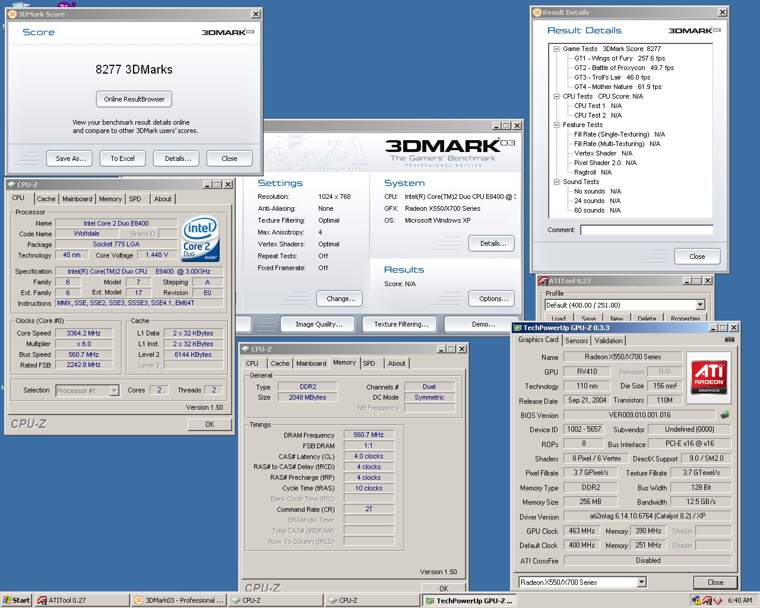
Task: Switch to the Cache tab in the CPU-Z CPU window
Action: point(46,199)
